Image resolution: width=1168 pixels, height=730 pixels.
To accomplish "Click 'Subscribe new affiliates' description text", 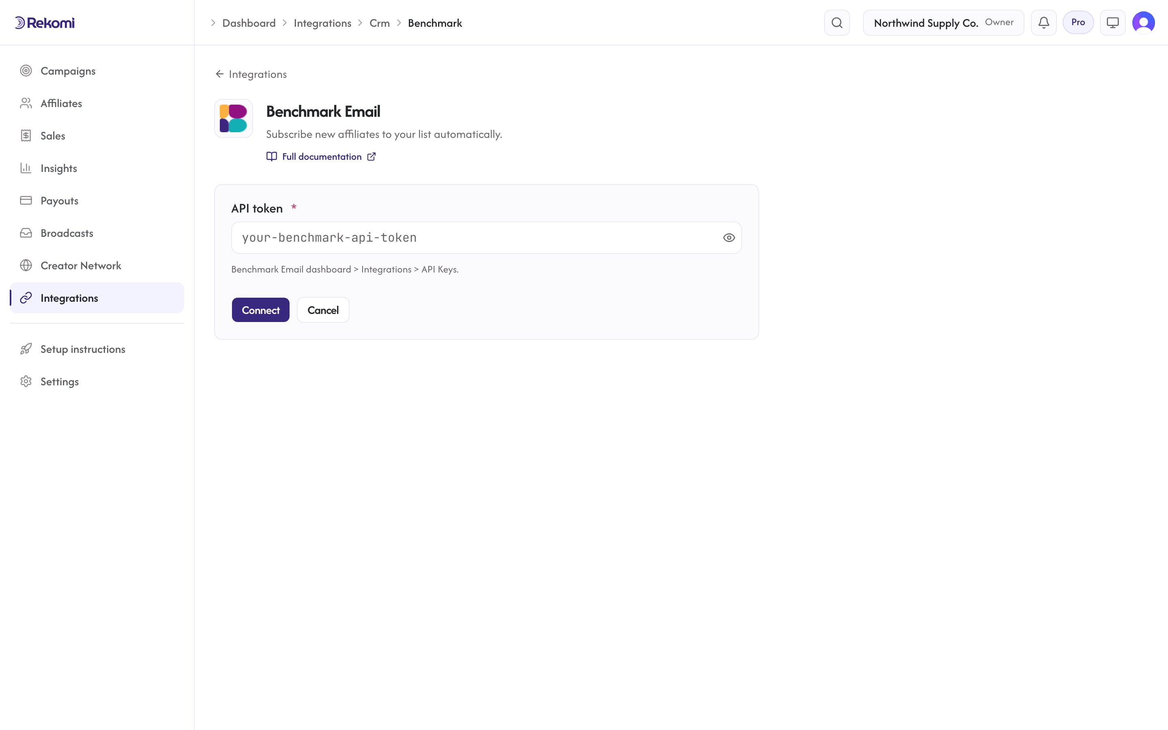I will 384,134.
